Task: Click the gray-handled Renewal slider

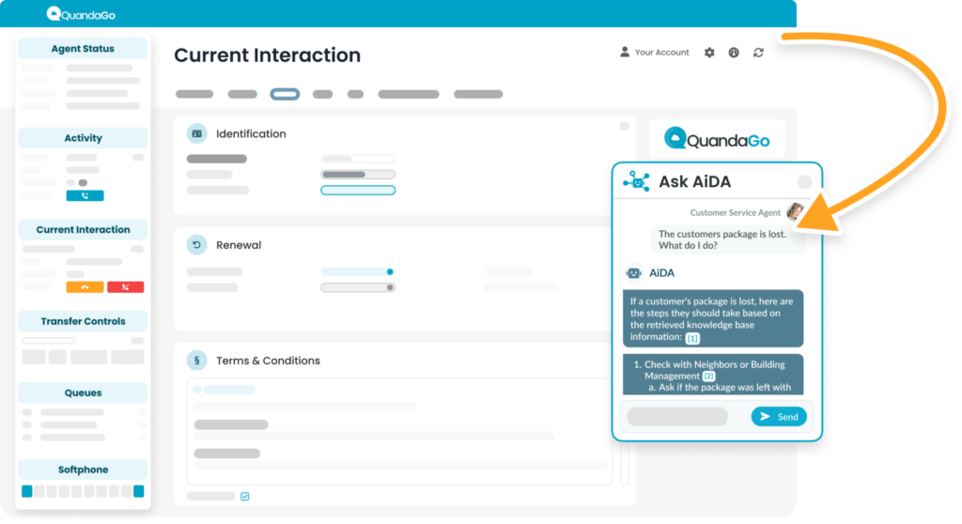Action: 358,287
